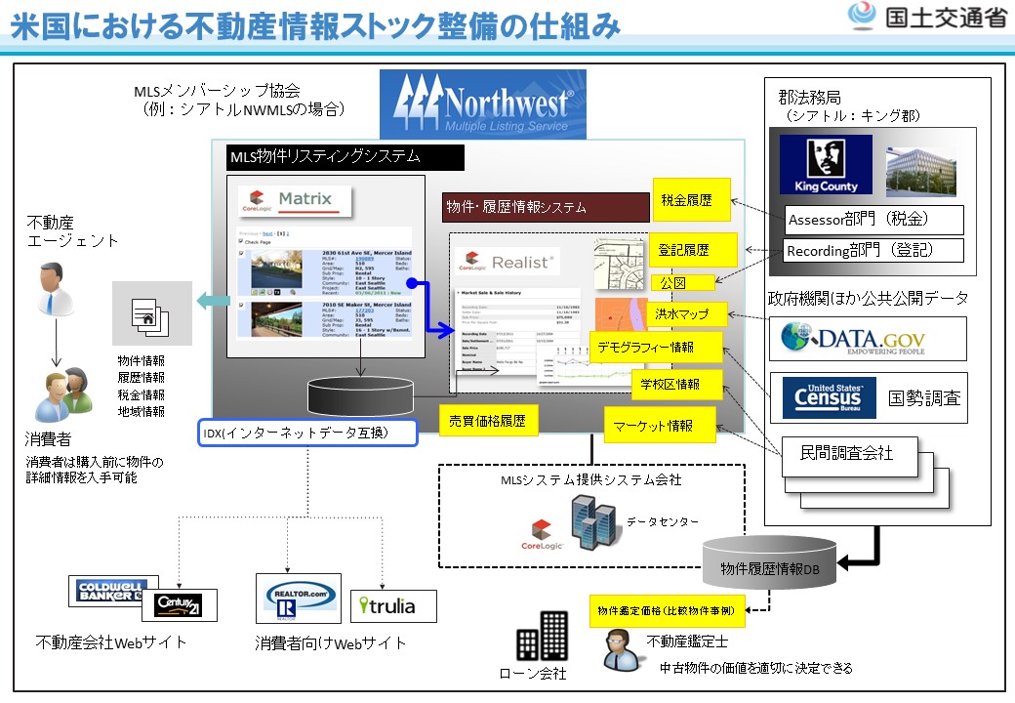Viewport: 1015px width, 703px height.
Task: Click the King County logo
Action: tap(826, 165)
